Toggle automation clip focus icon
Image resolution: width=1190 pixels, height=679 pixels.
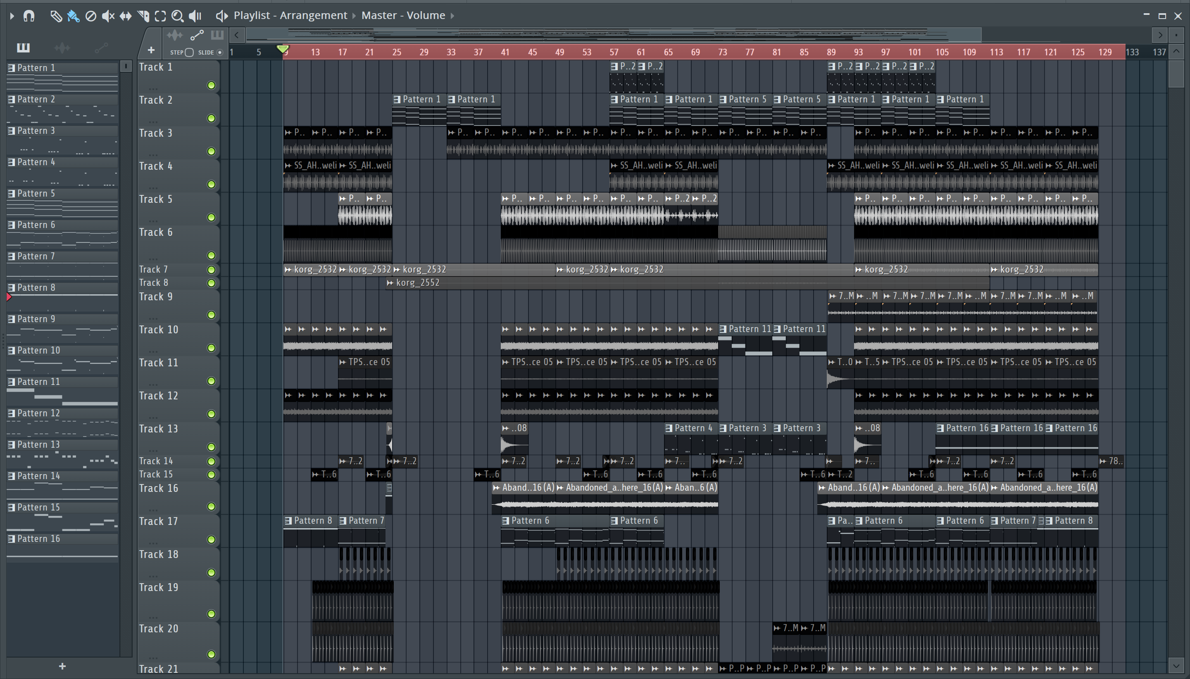click(x=197, y=35)
